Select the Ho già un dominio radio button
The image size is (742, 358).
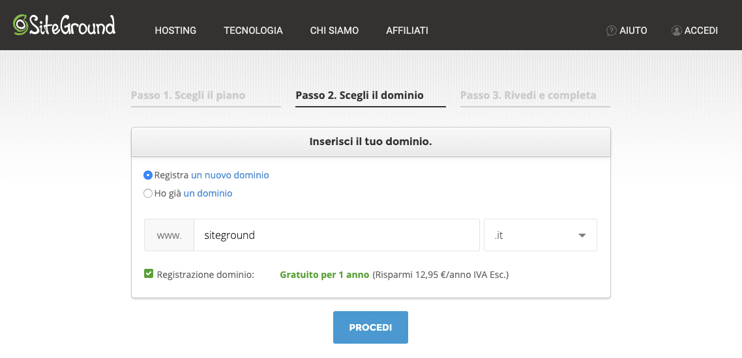(x=148, y=193)
